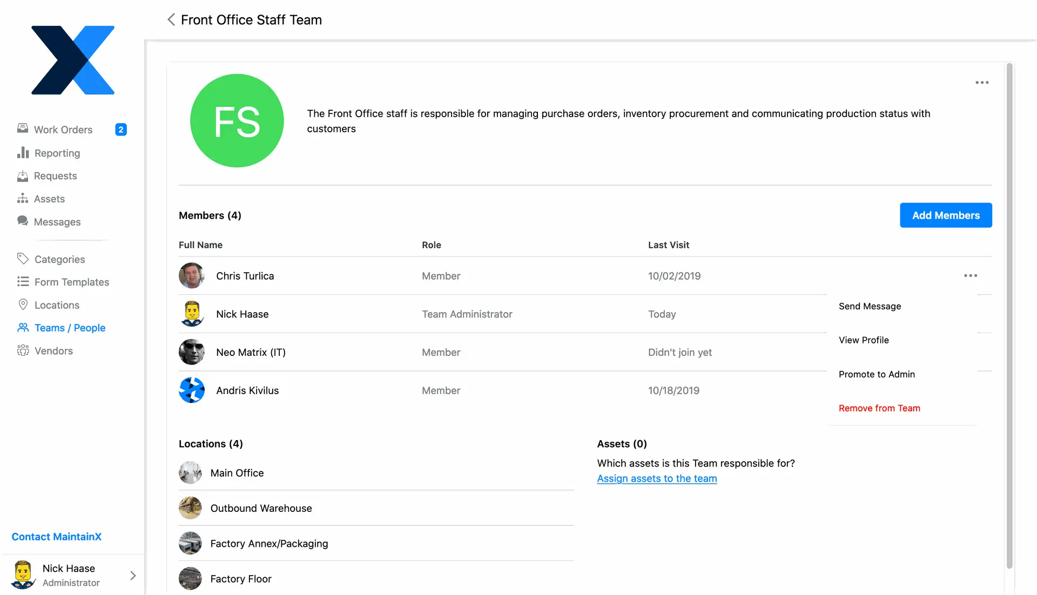Viewport: 1037px width, 595px height.
Task: Select Promote to Admin menu option
Action: (x=877, y=374)
